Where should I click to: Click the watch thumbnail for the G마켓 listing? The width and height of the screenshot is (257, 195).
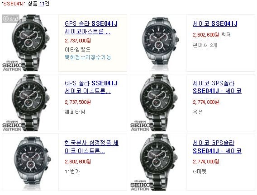[158, 162]
